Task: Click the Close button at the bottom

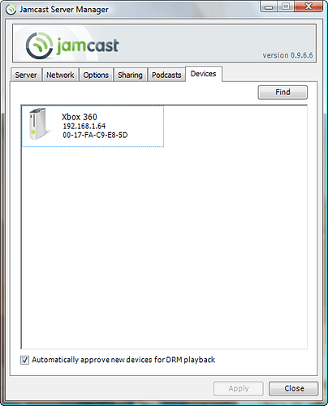Action: click(x=294, y=389)
